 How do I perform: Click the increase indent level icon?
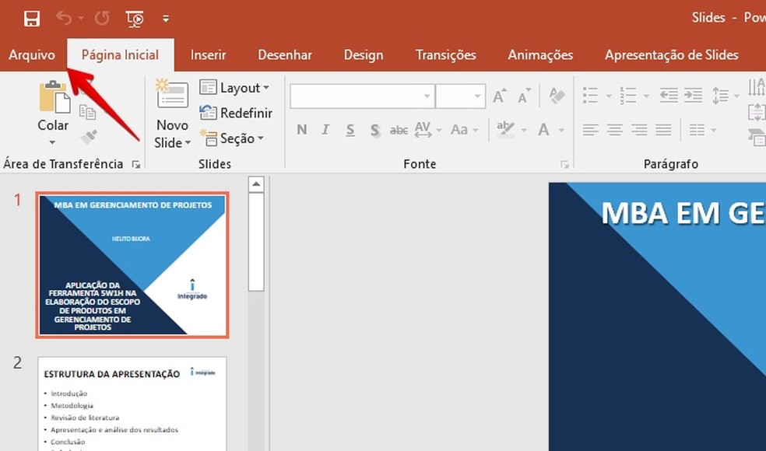[x=693, y=96]
